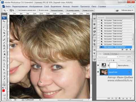Screen dimensions: 136x102
Task: Select the Eyedropper tool
Action: click(x=4, y=79)
